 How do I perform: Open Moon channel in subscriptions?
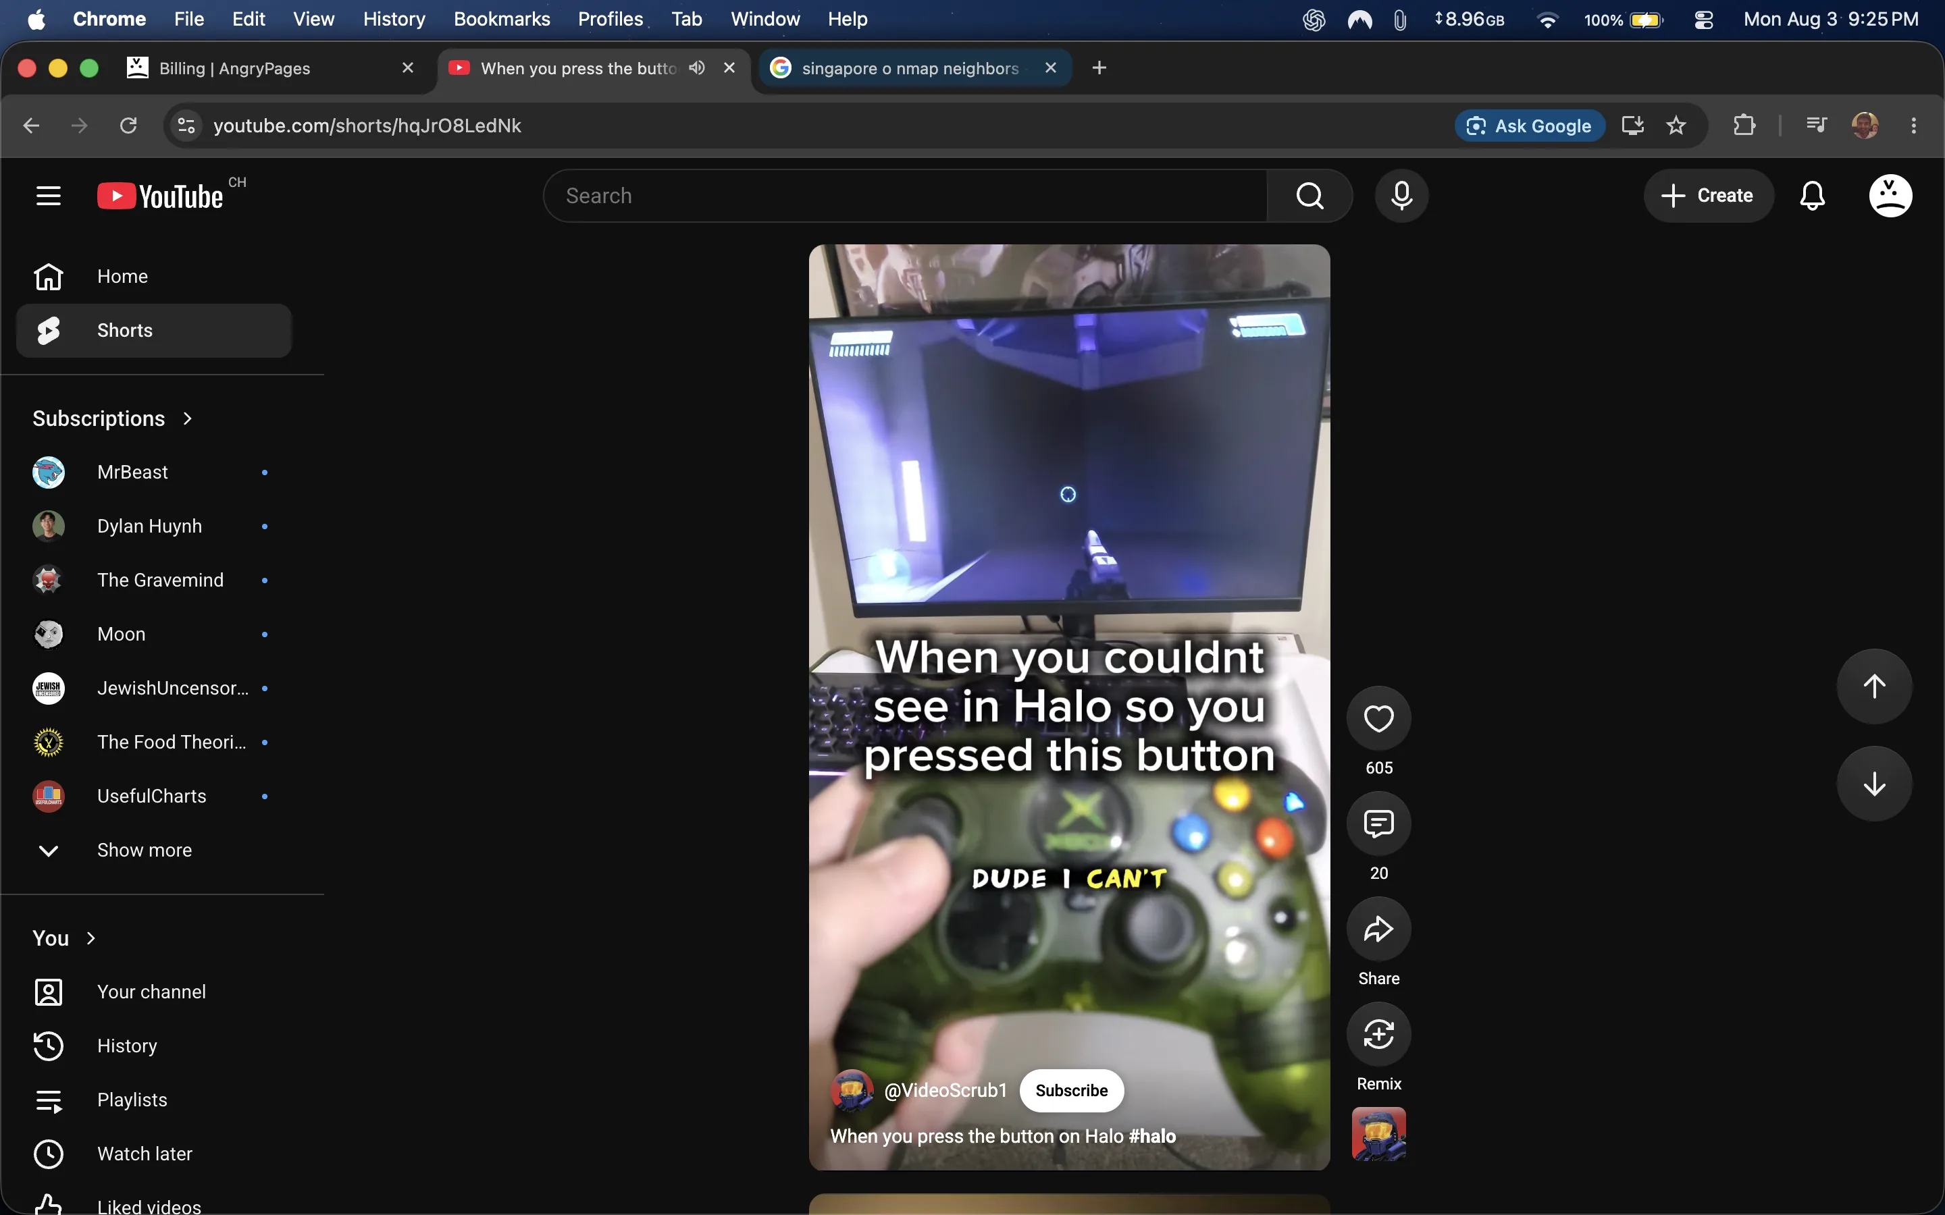click(153, 634)
